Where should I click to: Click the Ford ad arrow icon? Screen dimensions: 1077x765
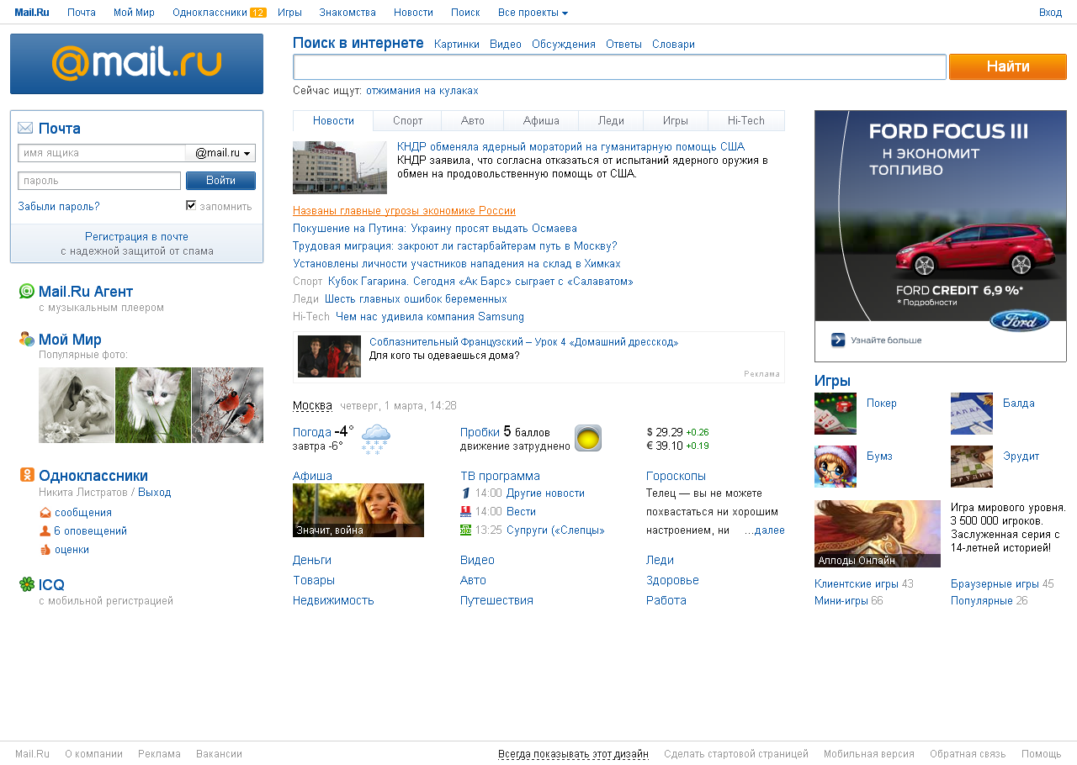(838, 340)
